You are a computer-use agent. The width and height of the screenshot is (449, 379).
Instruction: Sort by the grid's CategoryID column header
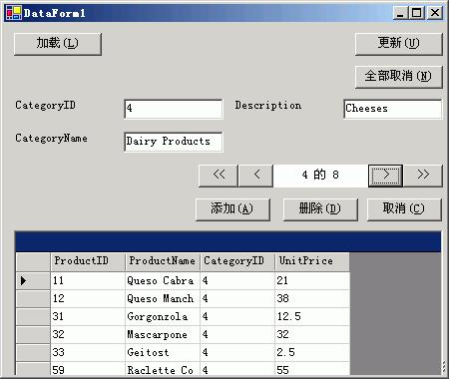(x=237, y=261)
